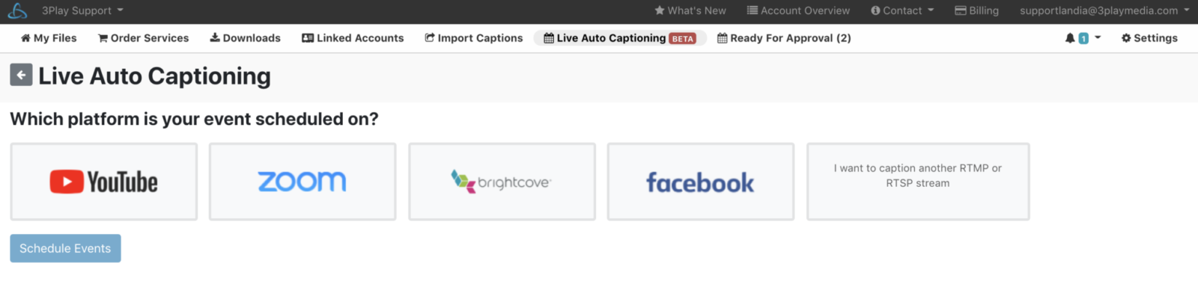Open the My Files tab

[49, 38]
